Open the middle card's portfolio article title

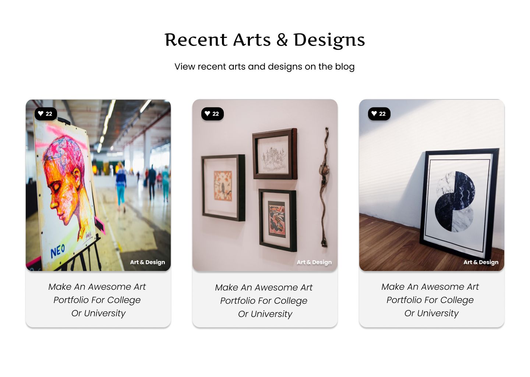(264, 301)
